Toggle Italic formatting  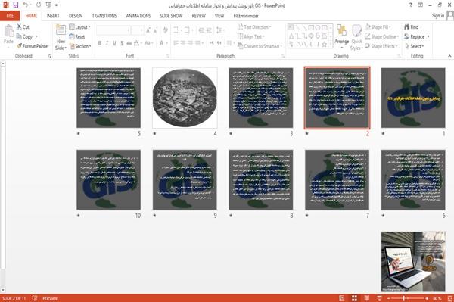[x=107, y=43]
